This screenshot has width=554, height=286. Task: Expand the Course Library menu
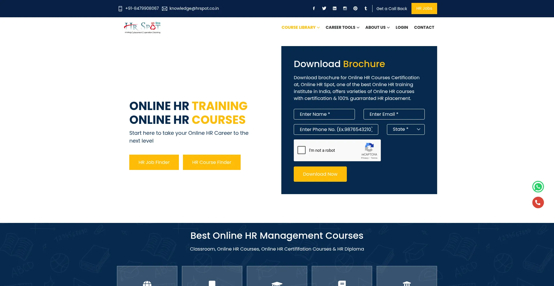tap(300, 27)
